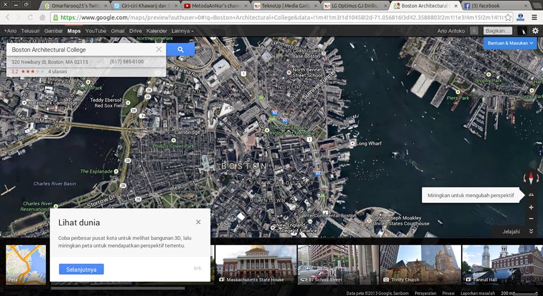Screen dimensions: 543x296
Task: Click the 4 ulasan reviews link
Action: 58,72
